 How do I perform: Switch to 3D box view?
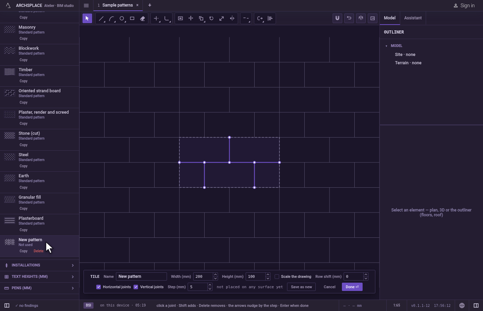361,18
